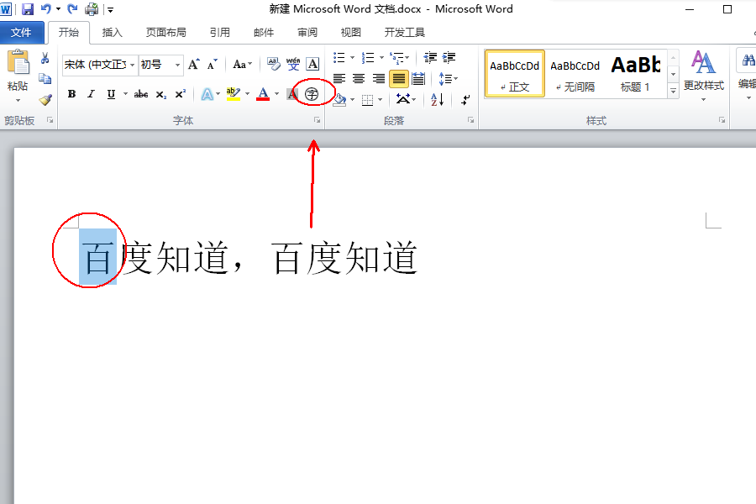Click the Grow Font icon

coord(194,64)
